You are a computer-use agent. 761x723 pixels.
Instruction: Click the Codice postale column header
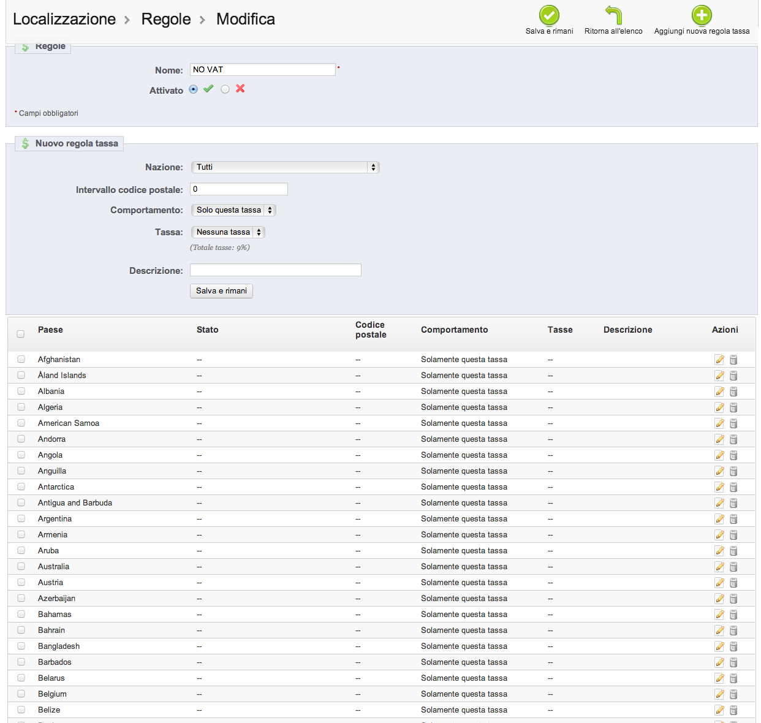(371, 330)
